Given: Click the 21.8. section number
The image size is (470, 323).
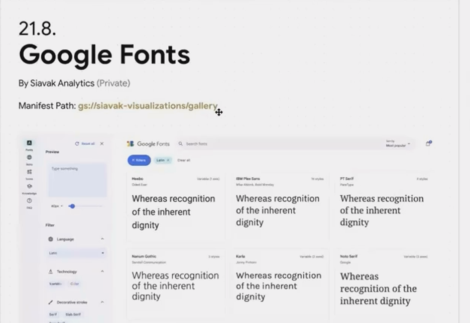Looking at the screenshot, I should [37, 29].
